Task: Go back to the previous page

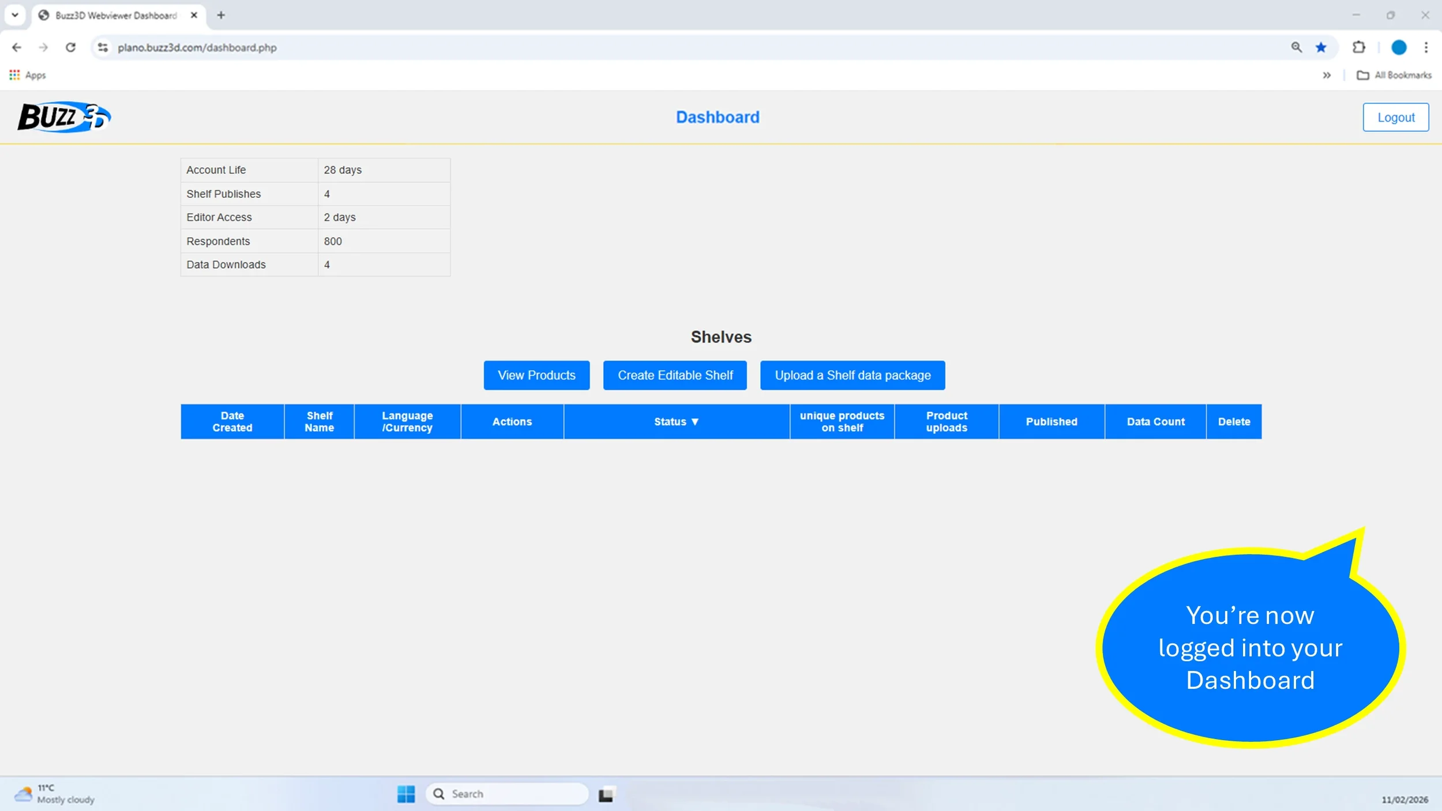Action: click(17, 47)
